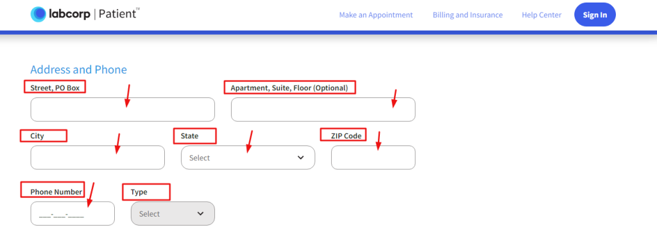Open the State dropdown
The image size is (657, 248).
(248, 158)
